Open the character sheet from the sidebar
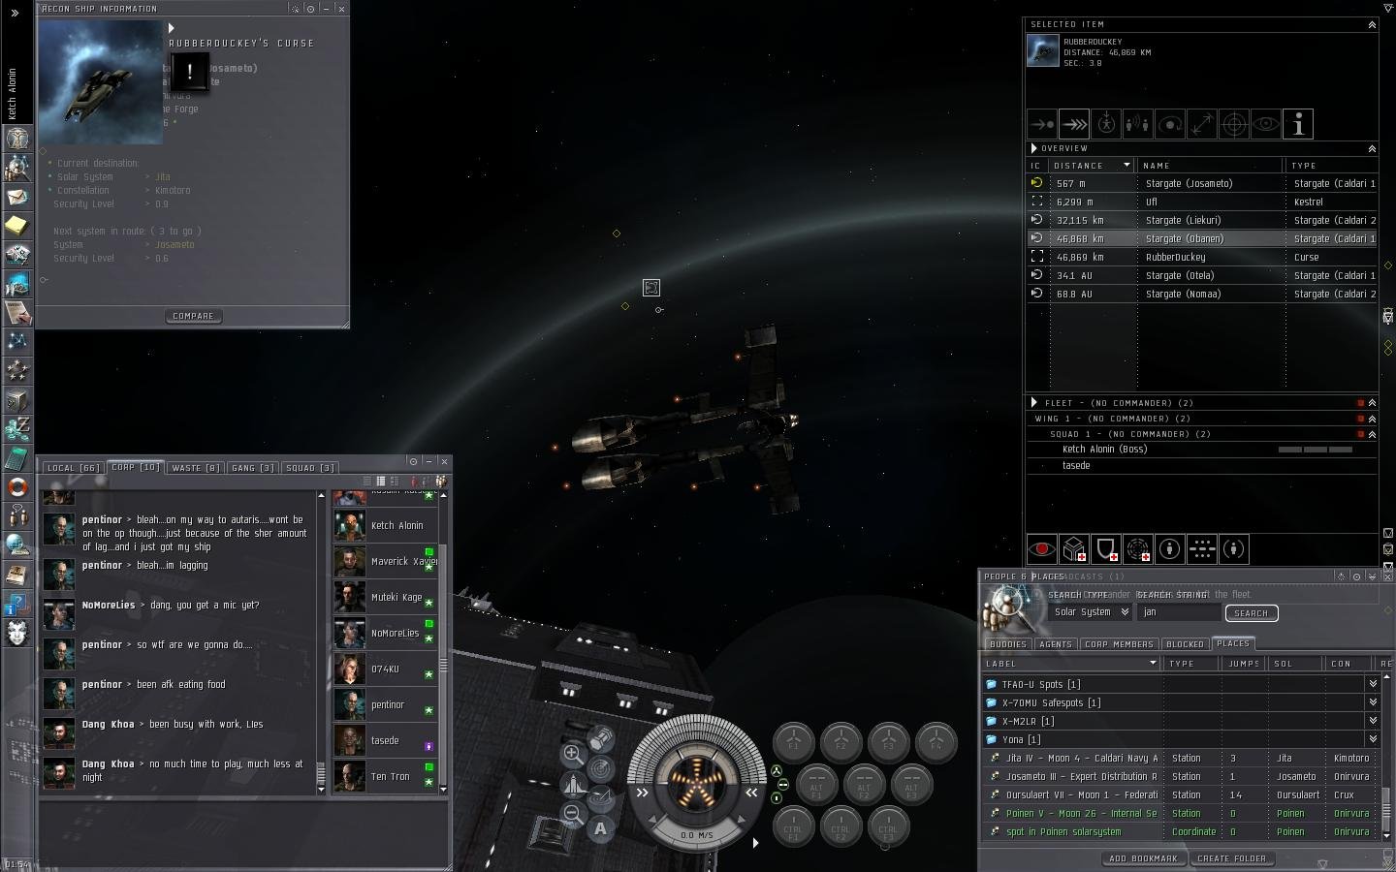Viewport: 1396px width, 872px height. tap(17, 139)
